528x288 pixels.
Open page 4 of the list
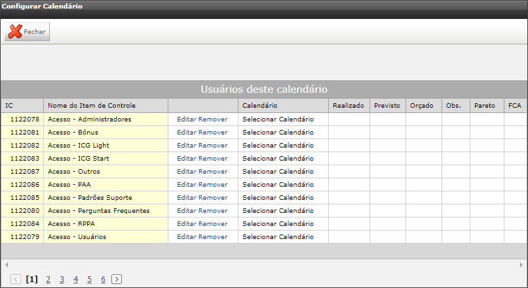(x=76, y=280)
